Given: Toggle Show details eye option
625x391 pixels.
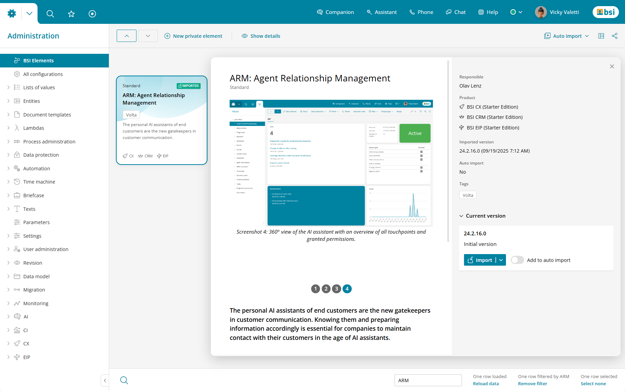Looking at the screenshot, I should click(261, 36).
